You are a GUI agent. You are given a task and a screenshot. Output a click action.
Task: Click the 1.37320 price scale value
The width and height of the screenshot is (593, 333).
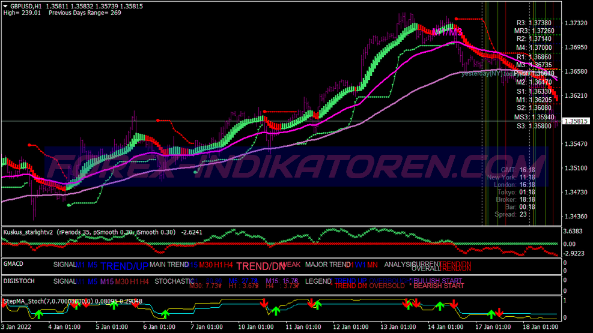576,23
